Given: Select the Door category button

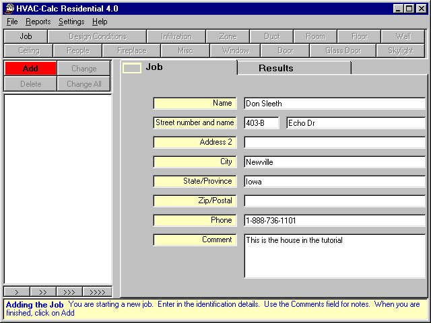Looking at the screenshot, I should (286, 50).
